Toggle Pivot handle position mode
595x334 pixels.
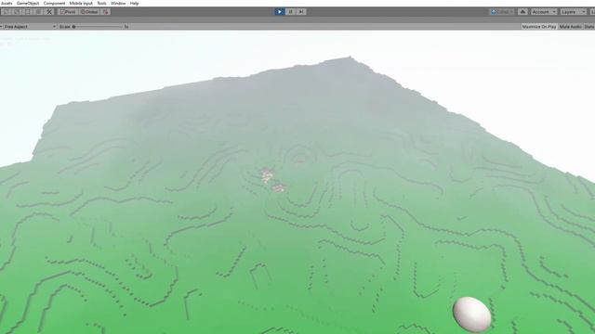pos(68,12)
